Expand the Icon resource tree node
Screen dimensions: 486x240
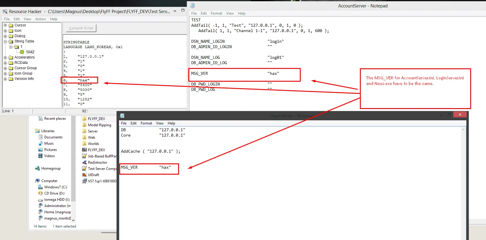(x=5, y=31)
